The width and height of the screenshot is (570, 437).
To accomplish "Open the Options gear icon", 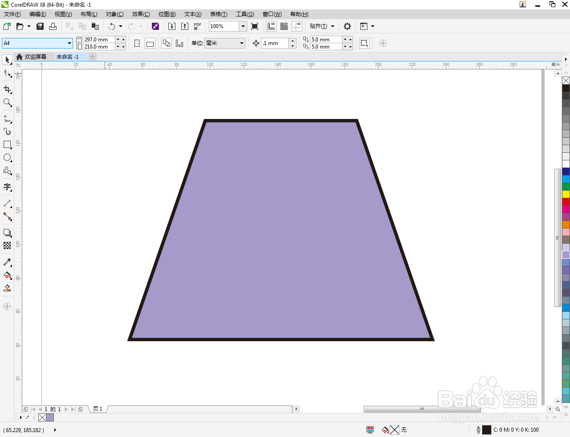I will tap(347, 26).
